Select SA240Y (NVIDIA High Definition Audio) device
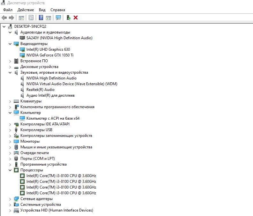The width and height of the screenshot is (253, 216). pyautogui.click(x=59, y=38)
